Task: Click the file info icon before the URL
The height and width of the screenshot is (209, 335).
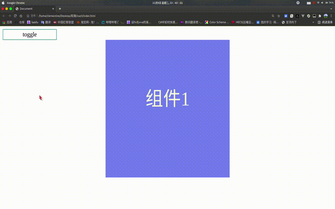Action: pyautogui.click(x=28, y=16)
